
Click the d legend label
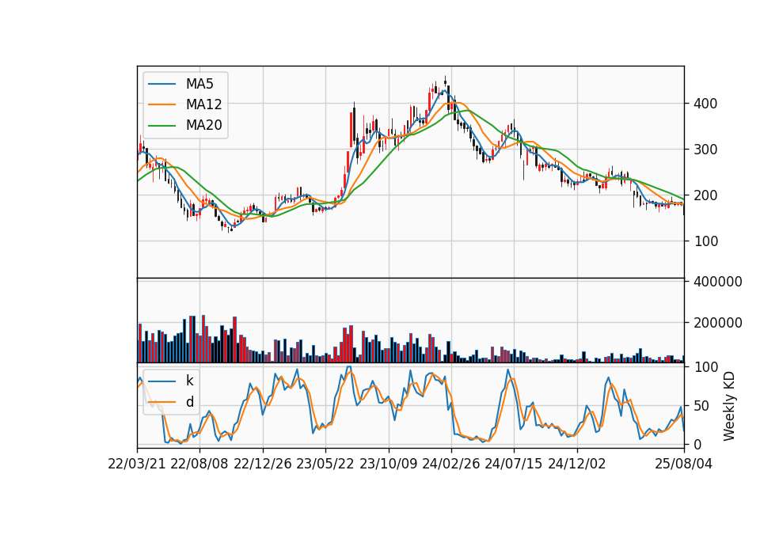coord(189,402)
